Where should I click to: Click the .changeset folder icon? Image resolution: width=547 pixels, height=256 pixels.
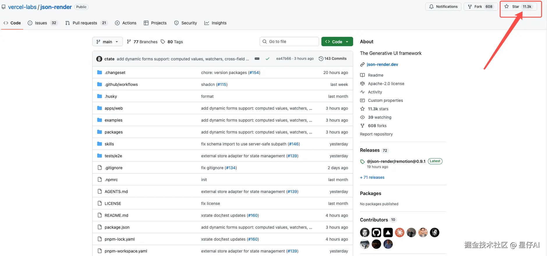click(100, 72)
